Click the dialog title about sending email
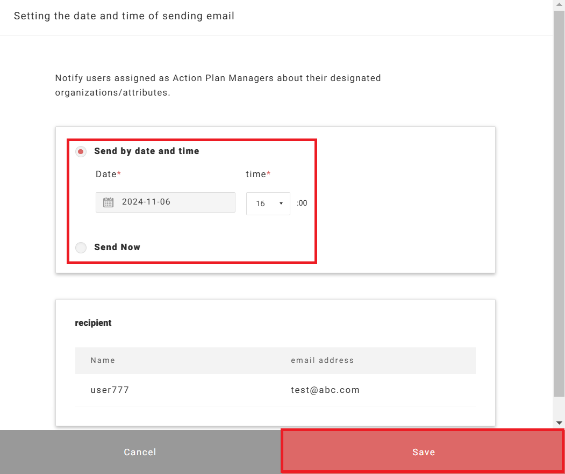Viewport: 565px width, 474px height. [x=124, y=16]
